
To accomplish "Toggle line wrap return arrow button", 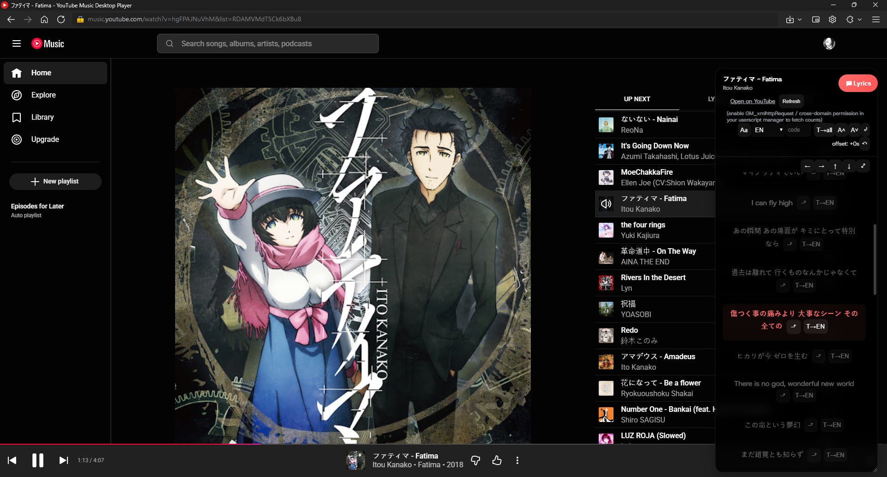I will pyautogui.click(x=866, y=129).
